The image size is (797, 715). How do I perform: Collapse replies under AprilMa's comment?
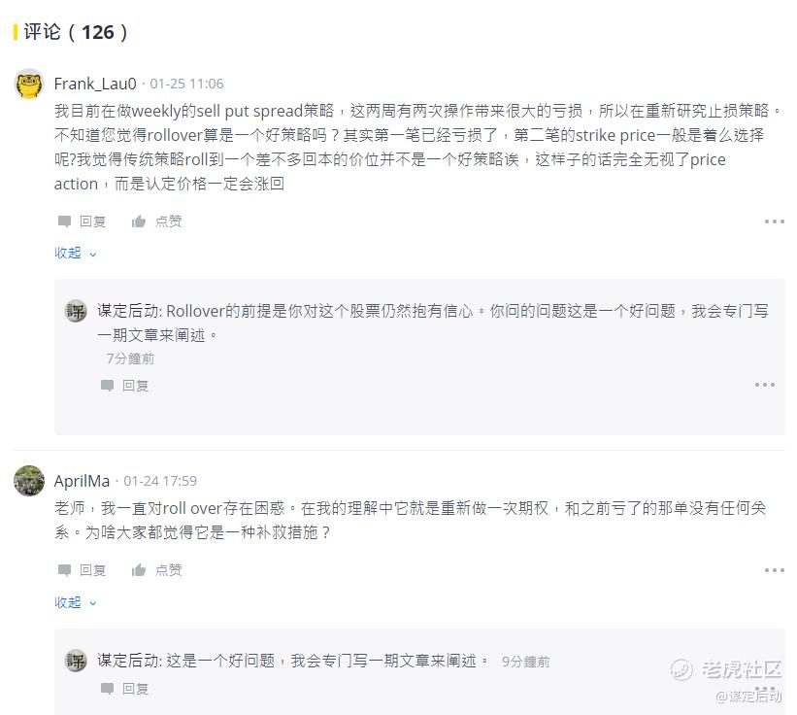[75, 602]
